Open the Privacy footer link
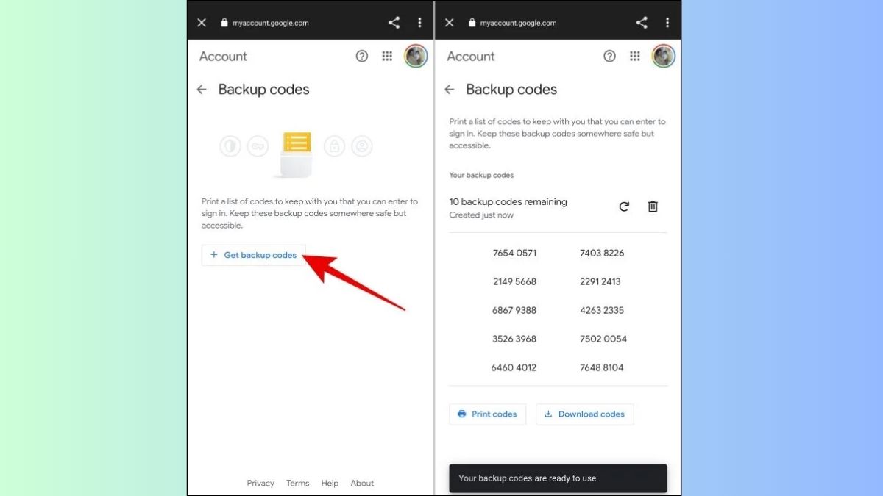The image size is (883, 496). point(260,483)
